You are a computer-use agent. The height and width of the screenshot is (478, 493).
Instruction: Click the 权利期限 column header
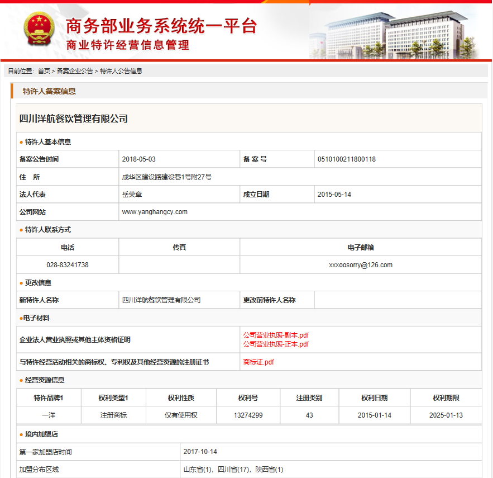(x=446, y=397)
